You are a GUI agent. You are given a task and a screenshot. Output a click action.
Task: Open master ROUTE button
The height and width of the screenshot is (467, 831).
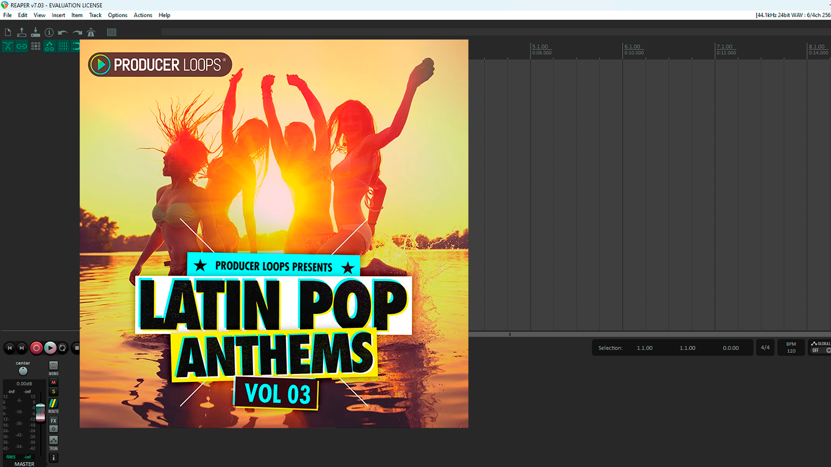[54, 403]
